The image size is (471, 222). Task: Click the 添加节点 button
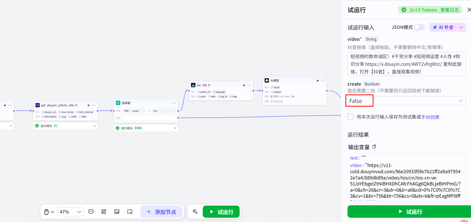click(161, 212)
